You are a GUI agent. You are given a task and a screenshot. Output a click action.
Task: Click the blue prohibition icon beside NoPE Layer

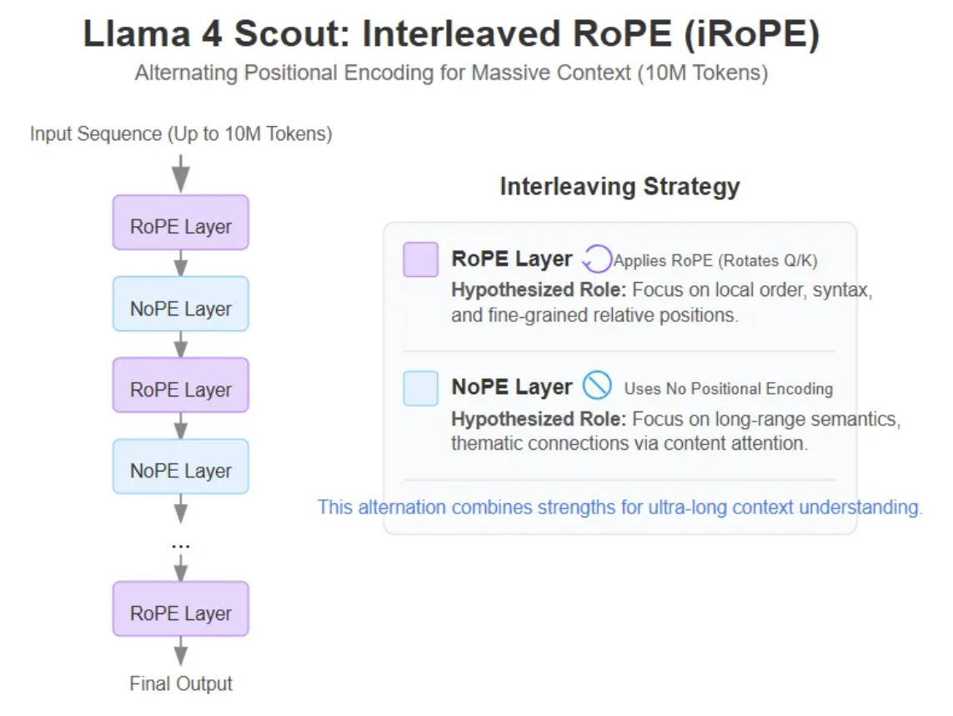click(x=597, y=386)
